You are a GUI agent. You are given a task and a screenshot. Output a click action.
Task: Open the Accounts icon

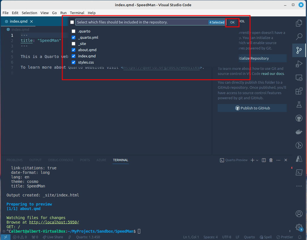coord(299,214)
